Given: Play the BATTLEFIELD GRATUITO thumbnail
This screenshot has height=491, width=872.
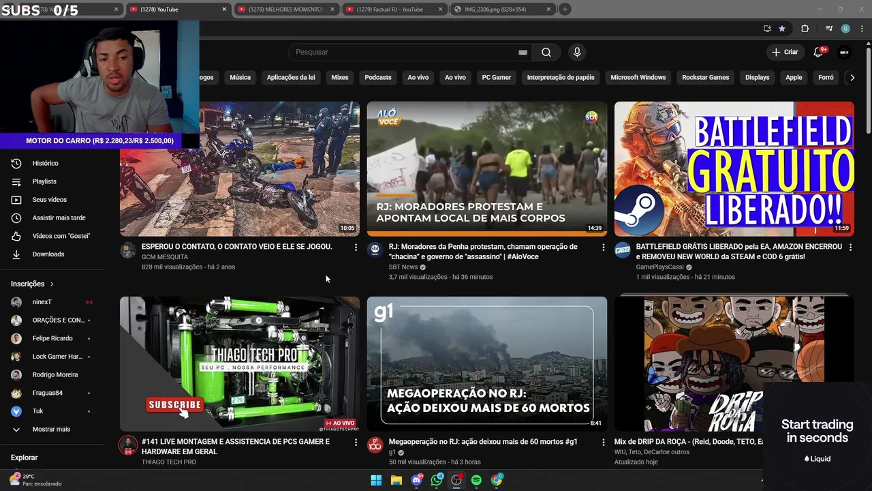Looking at the screenshot, I should 734,168.
